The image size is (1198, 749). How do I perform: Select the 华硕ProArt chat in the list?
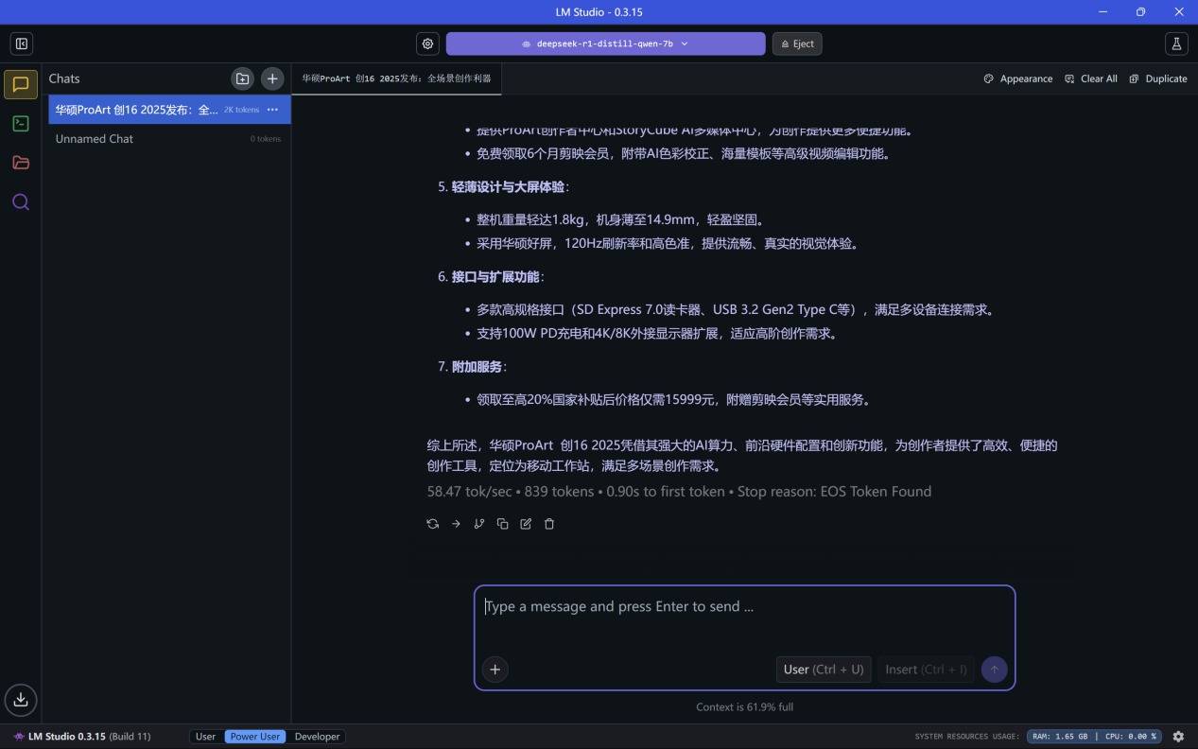click(170, 110)
